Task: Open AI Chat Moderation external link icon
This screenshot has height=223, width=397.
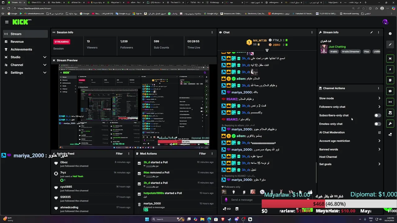Action: [x=379, y=133]
